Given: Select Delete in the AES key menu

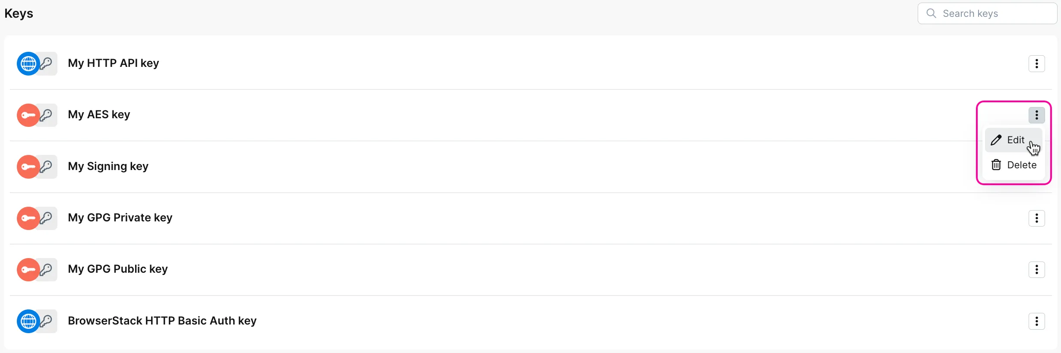Looking at the screenshot, I should tap(1021, 165).
